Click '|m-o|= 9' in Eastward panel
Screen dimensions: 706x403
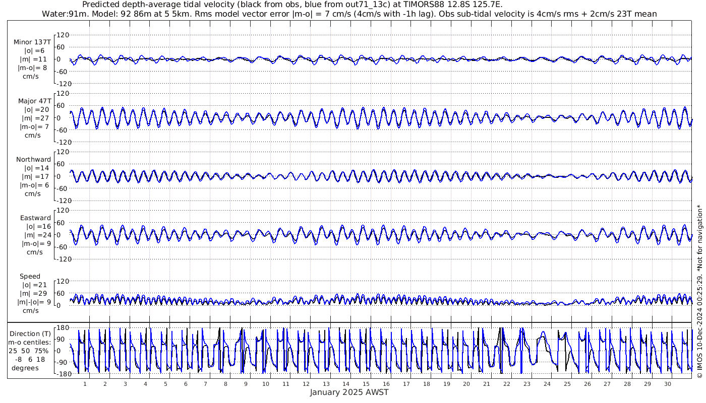tap(36, 243)
